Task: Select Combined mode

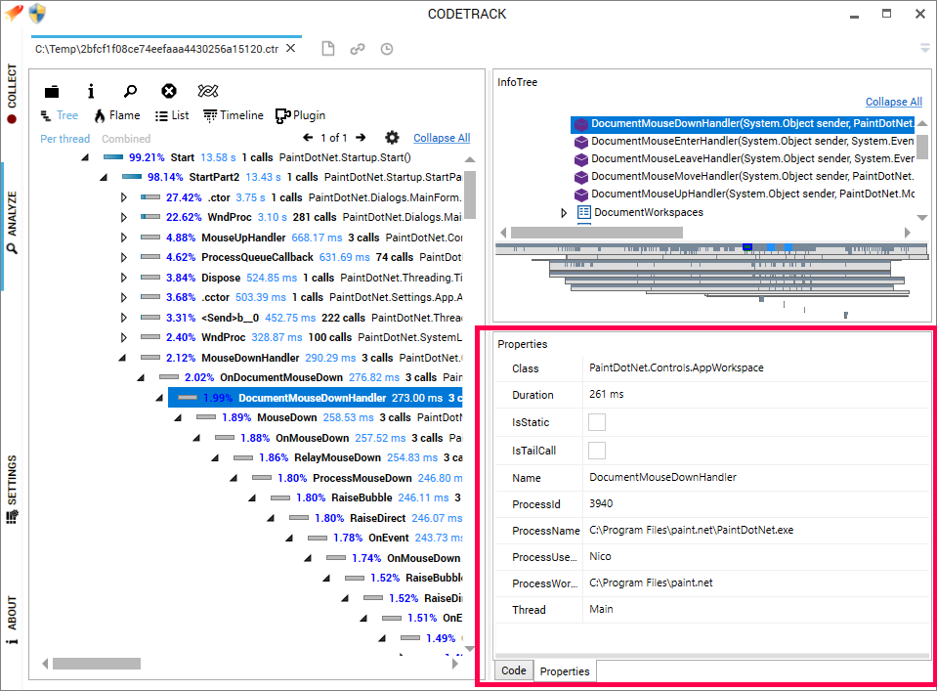Action: coord(126,139)
